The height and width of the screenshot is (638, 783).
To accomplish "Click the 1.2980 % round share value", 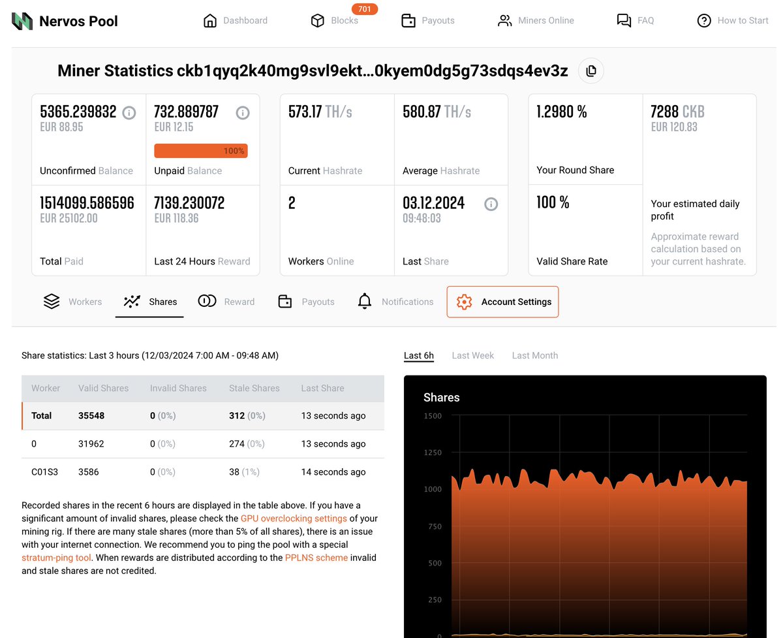I will [562, 112].
